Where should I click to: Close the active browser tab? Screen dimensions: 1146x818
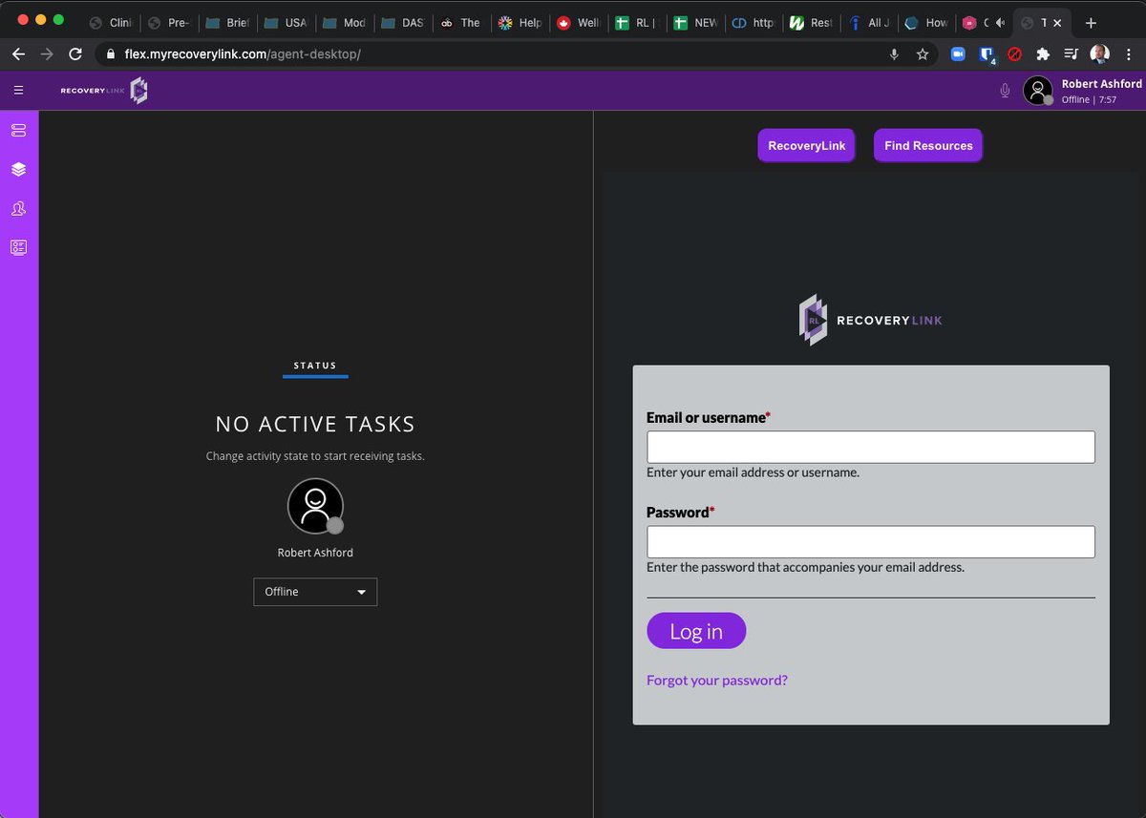point(1057,23)
